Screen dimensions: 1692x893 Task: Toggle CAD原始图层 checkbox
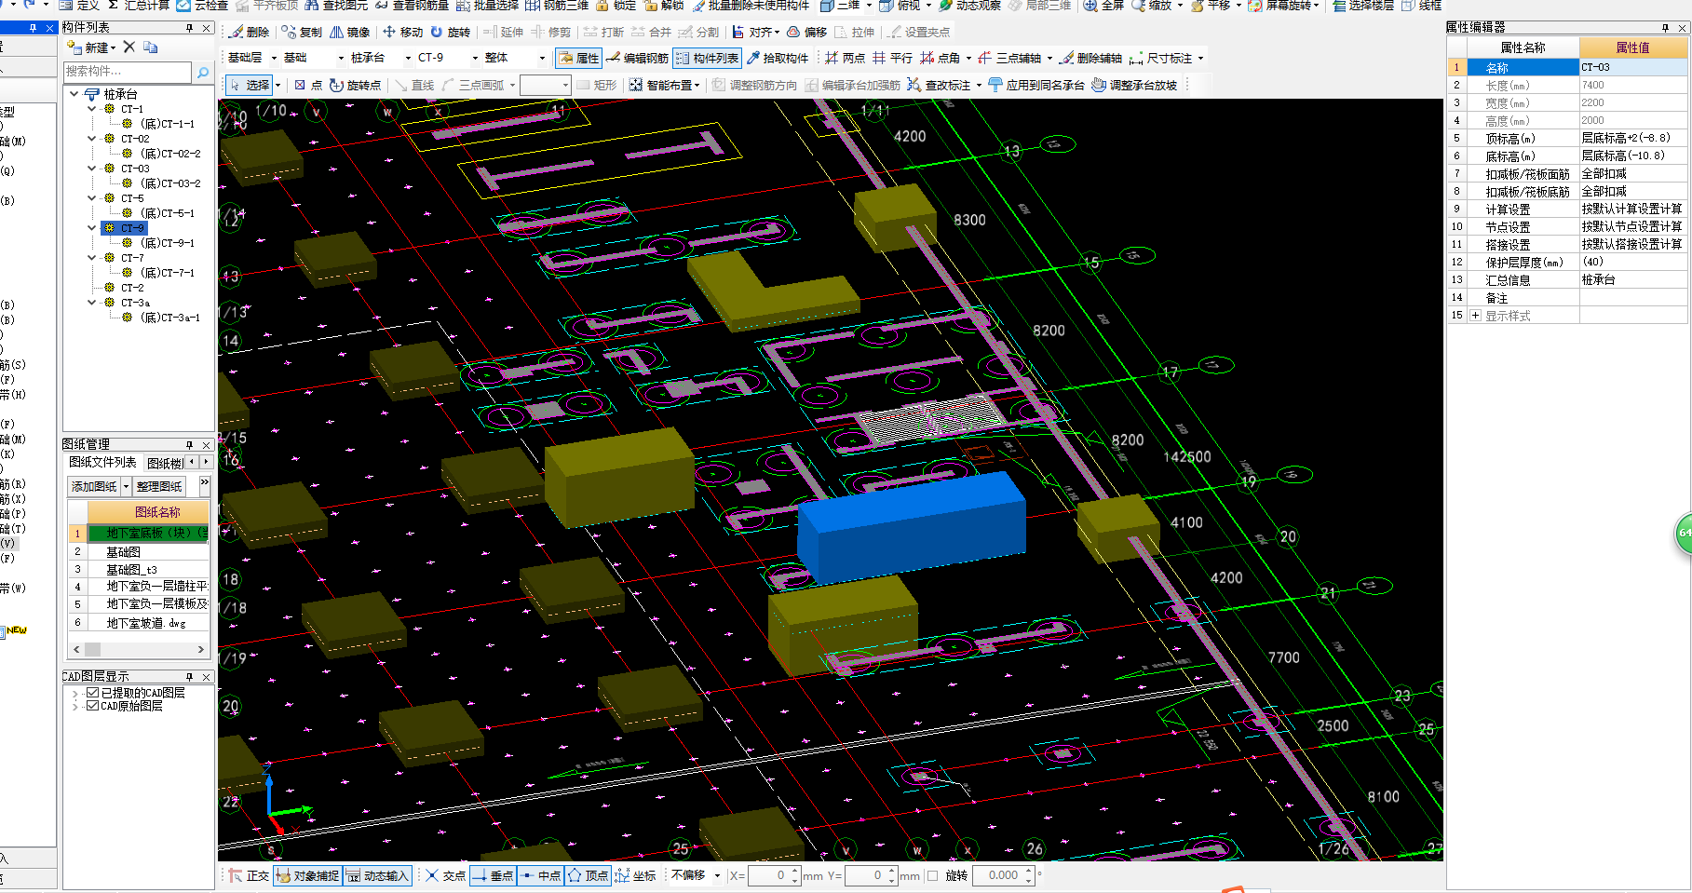[92, 706]
